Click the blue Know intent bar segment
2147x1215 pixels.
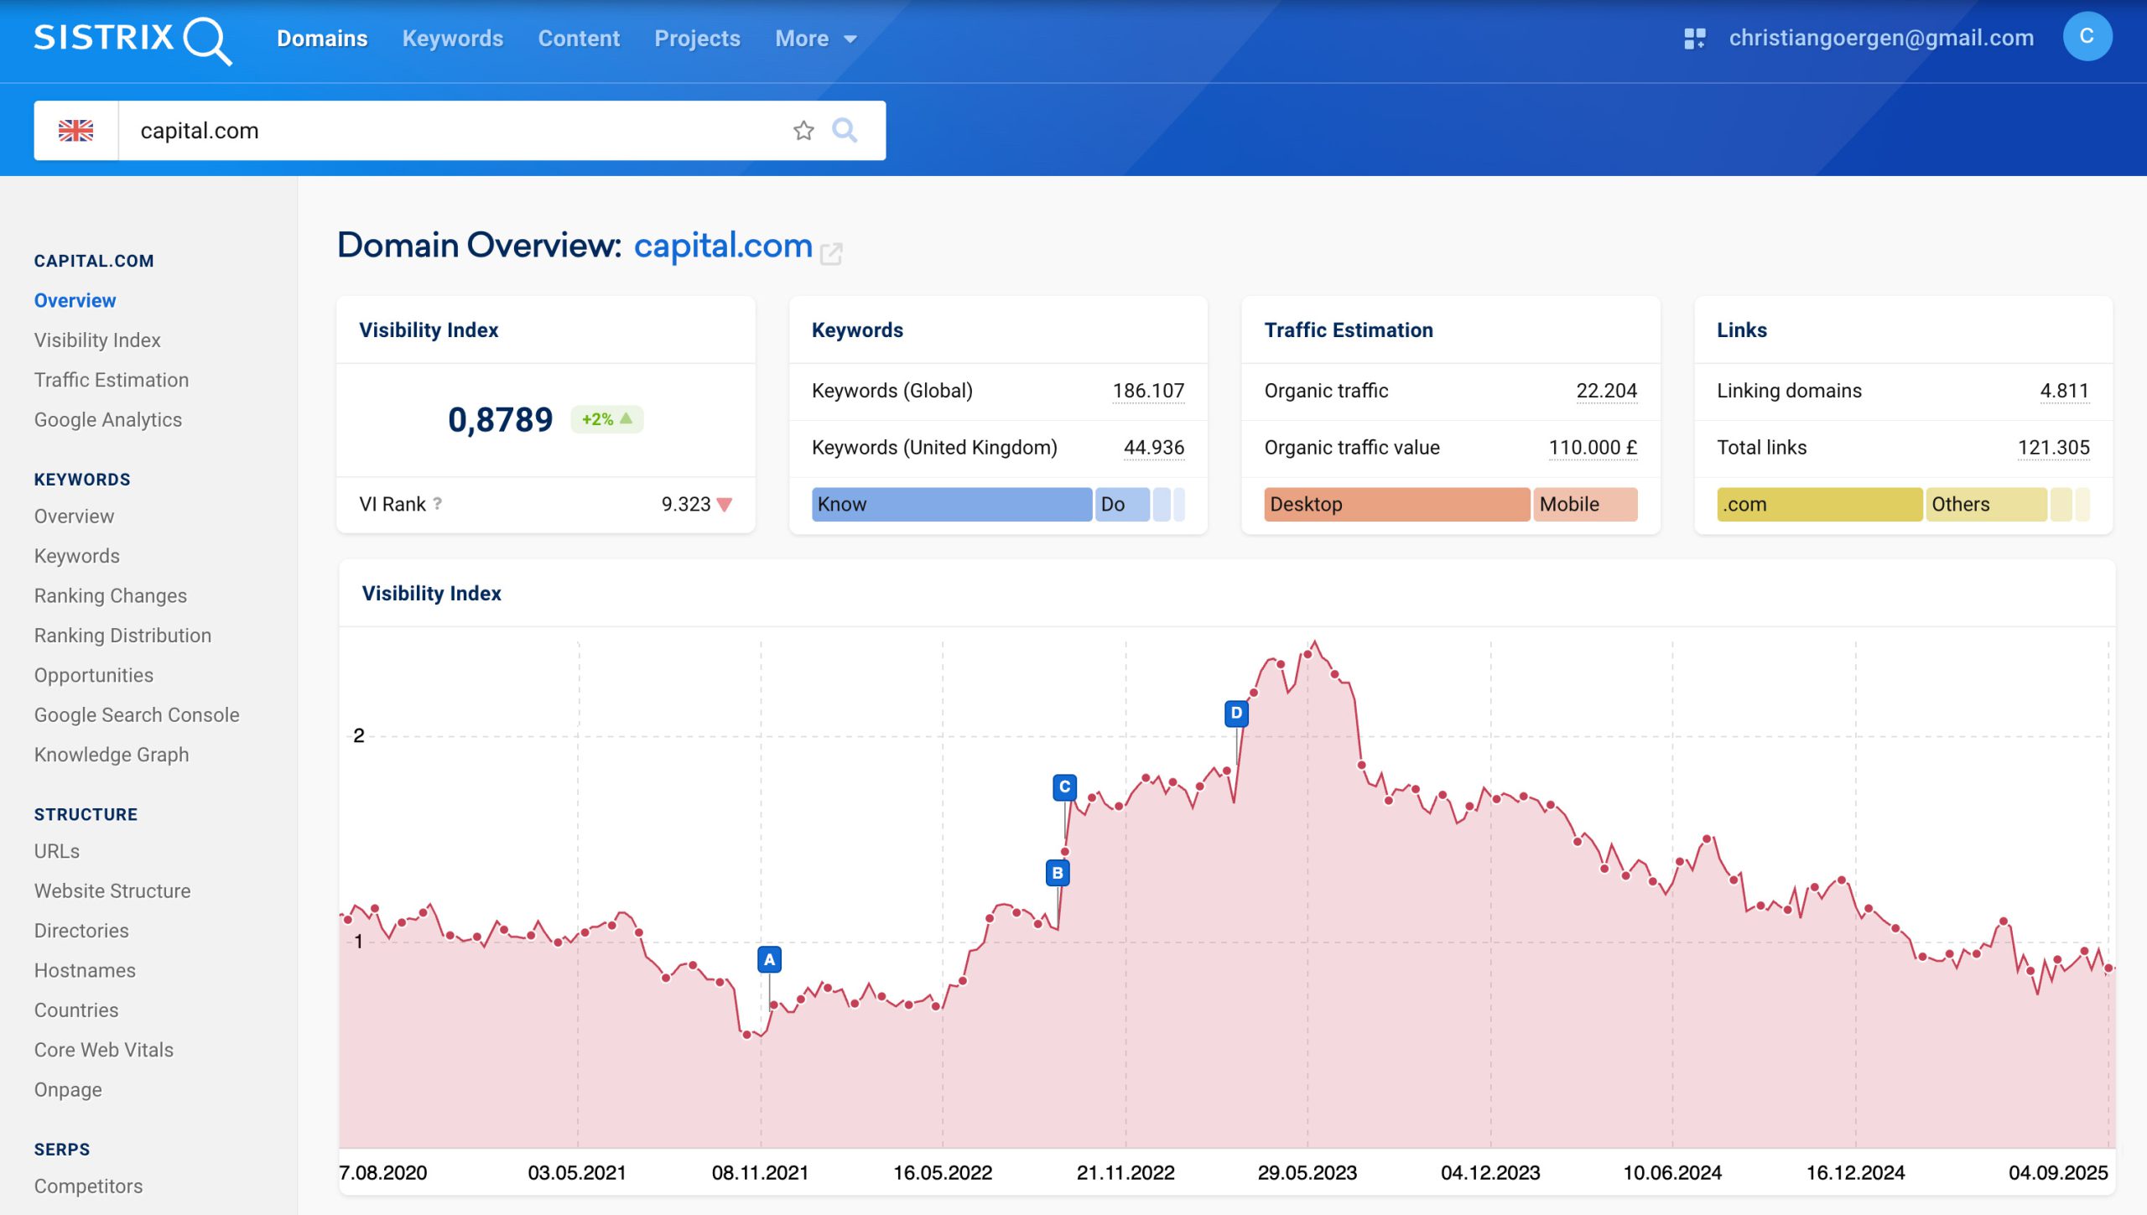951,504
